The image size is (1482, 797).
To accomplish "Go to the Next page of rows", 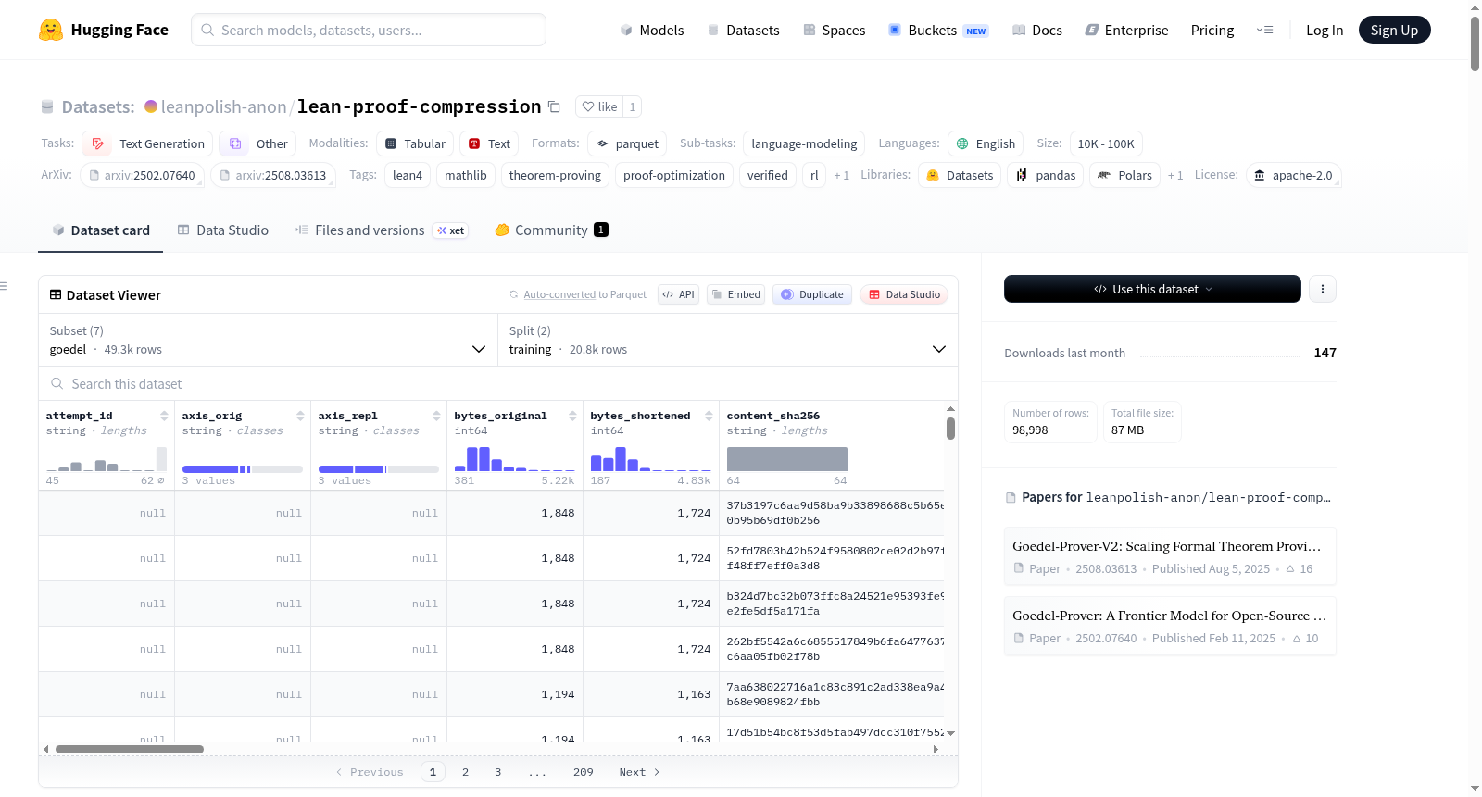I will point(639,772).
